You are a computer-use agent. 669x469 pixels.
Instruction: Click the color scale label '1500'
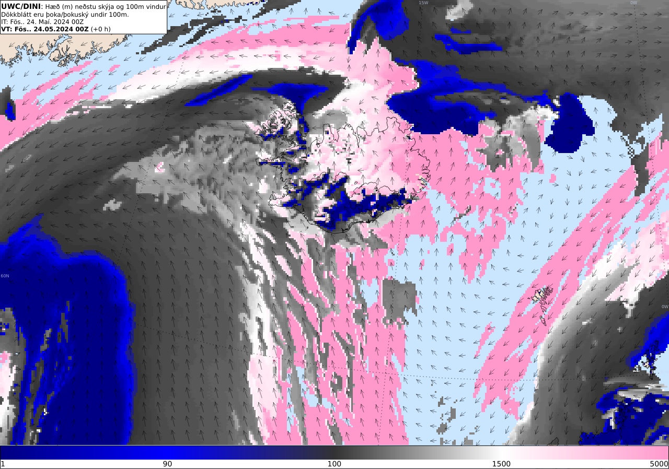point(501,464)
